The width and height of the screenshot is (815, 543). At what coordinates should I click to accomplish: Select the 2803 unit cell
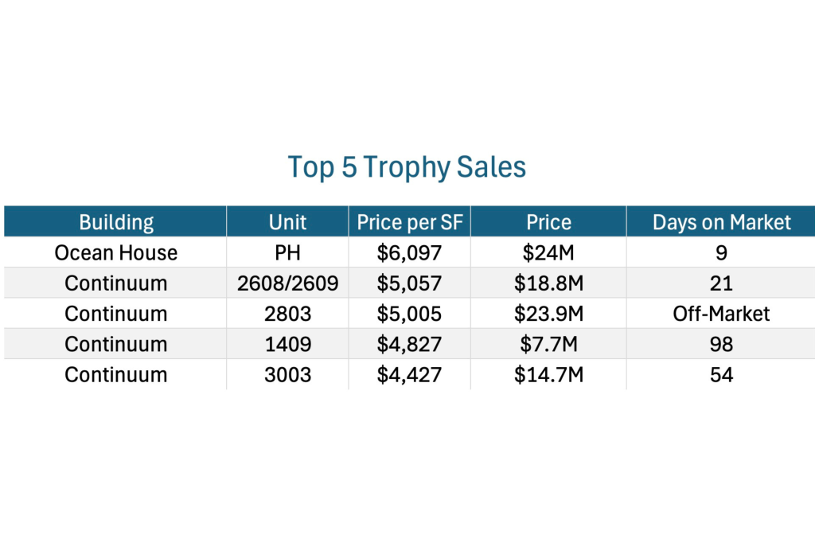click(x=287, y=314)
